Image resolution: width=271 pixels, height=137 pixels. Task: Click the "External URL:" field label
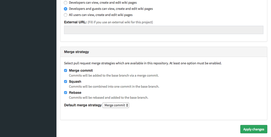click(75, 22)
